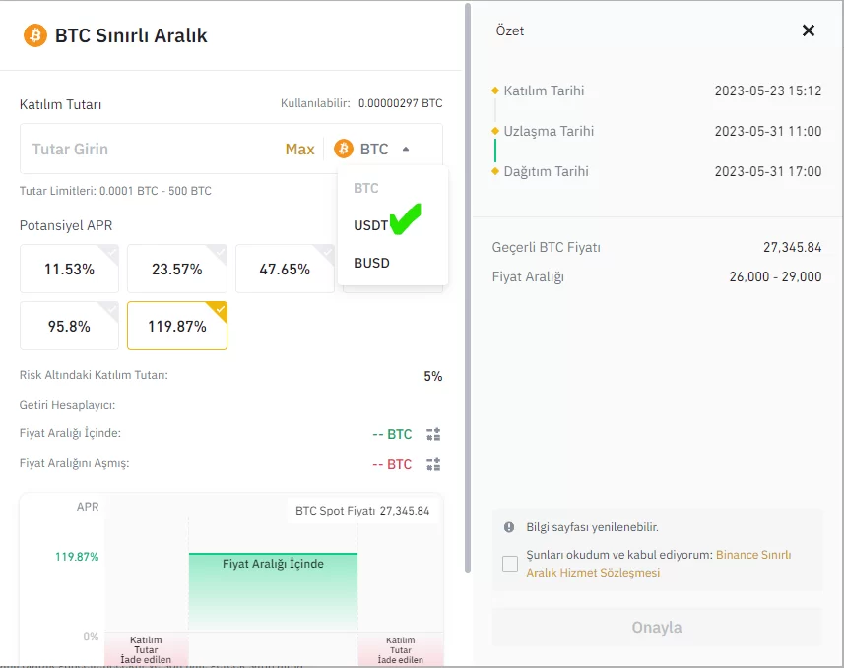This screenshot has height=668, width=844.
Task: Choose BUSD from the currency list
Action: pos(372,263)
